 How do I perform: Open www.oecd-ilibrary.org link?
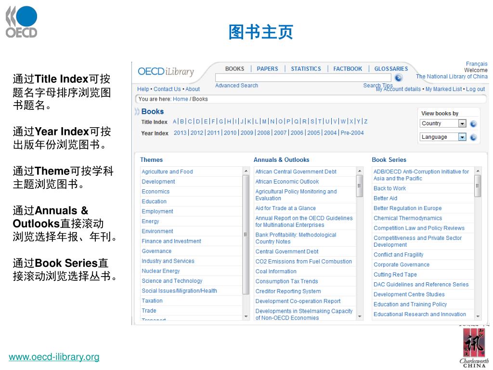click(54, 357)
